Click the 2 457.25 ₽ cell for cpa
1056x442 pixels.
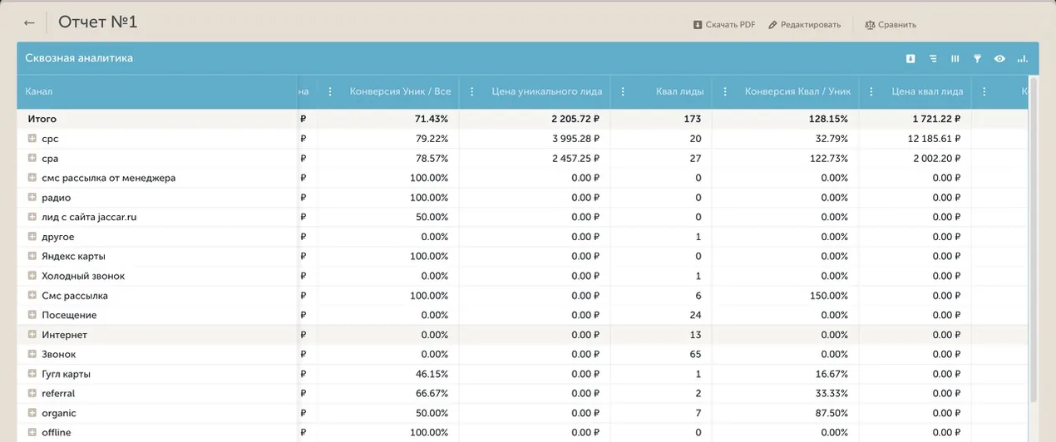point(575,158)
